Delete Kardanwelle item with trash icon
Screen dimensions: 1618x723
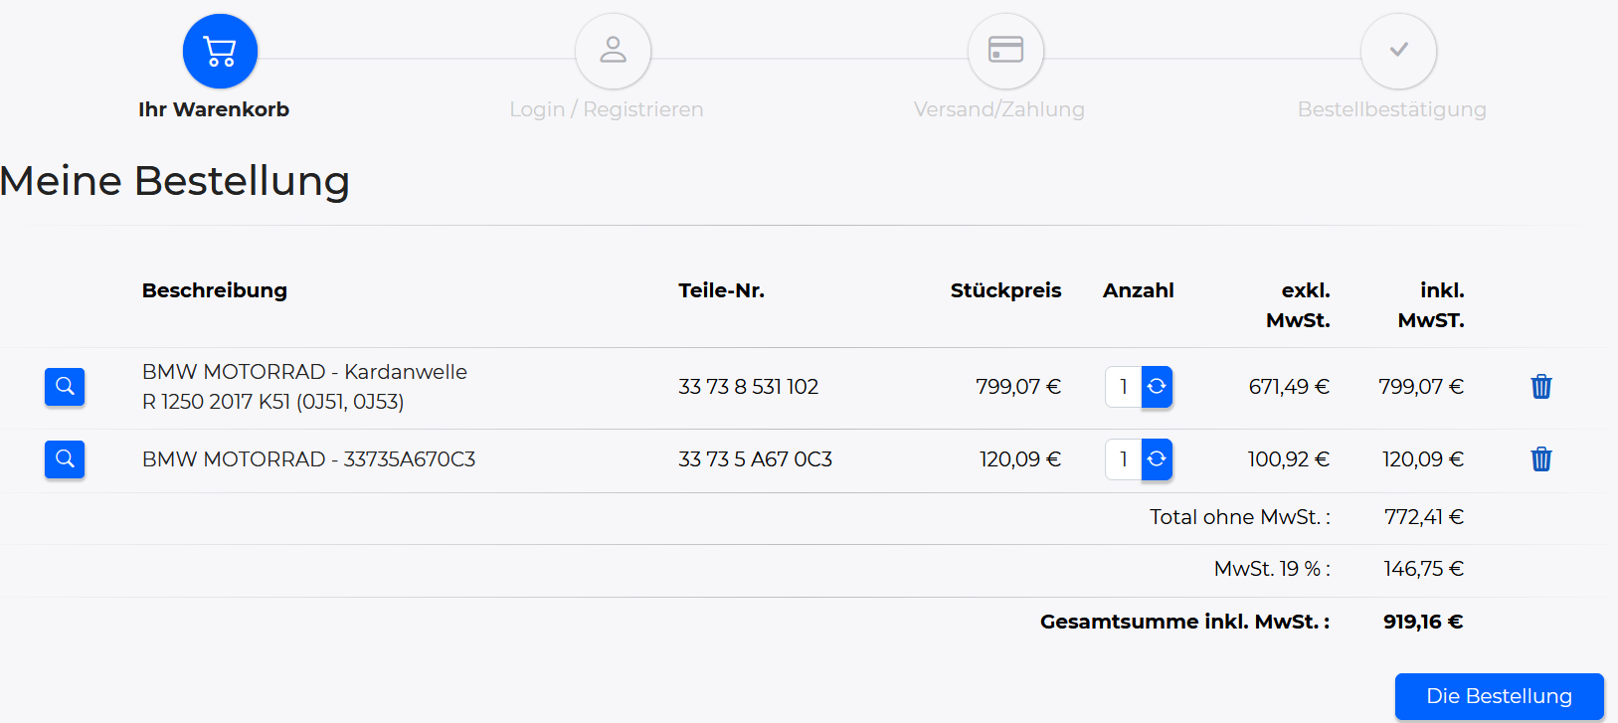(x=1541, y=387)
